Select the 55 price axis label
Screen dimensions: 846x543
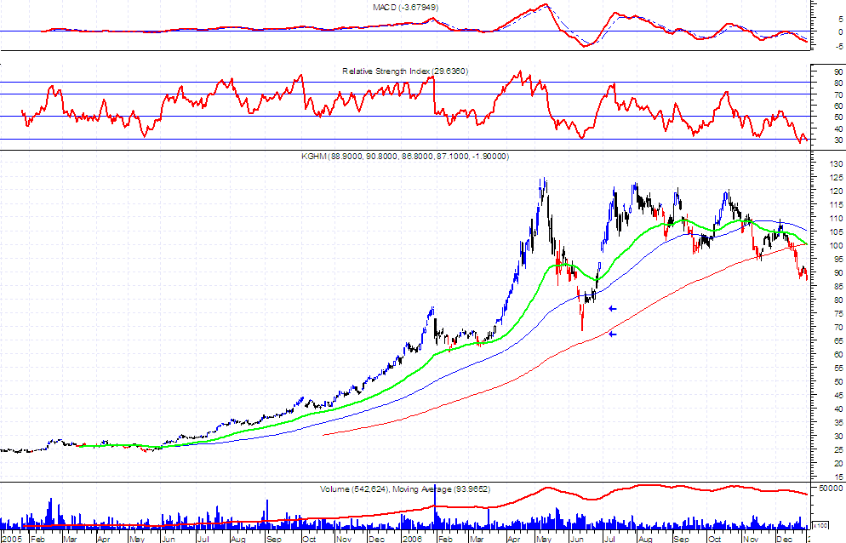[838, 369]
